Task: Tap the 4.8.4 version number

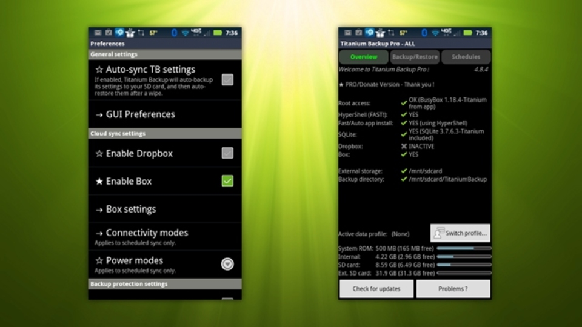Action: click(x=481, y=69)
